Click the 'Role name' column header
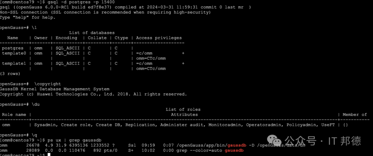This screenshot has height=156, width=373. pyautogui.click(x=14, y=114)
